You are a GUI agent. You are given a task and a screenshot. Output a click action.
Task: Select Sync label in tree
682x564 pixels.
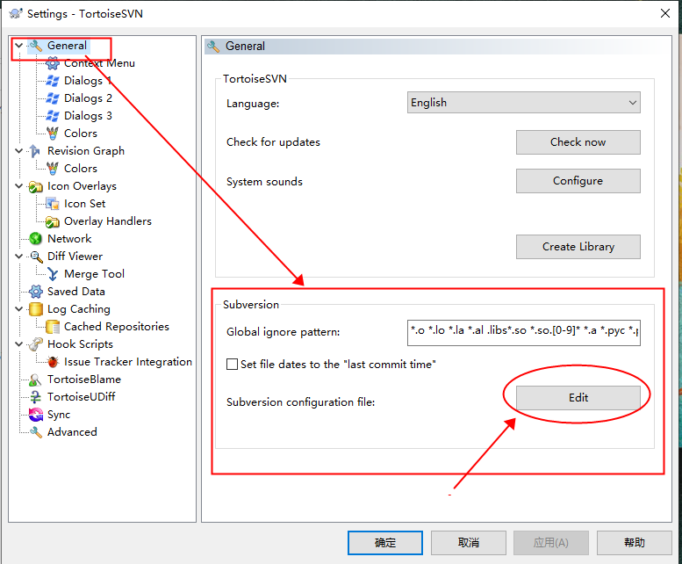pos(59,415)
